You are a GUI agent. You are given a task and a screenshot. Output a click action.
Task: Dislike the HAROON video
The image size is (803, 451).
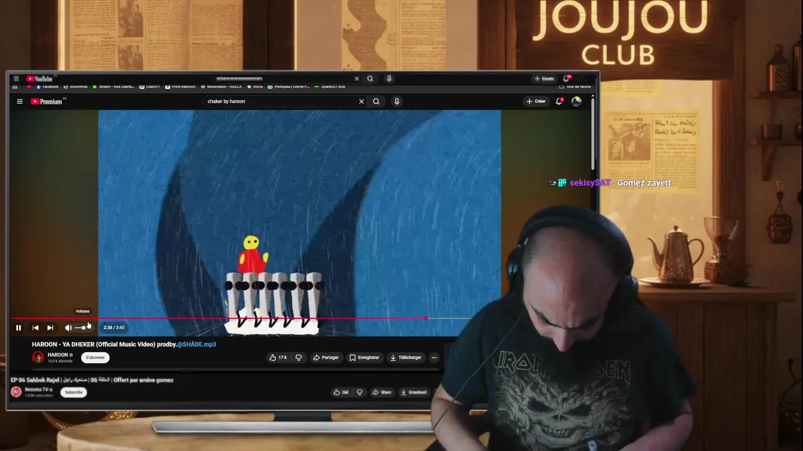click(x=299, y=358)
